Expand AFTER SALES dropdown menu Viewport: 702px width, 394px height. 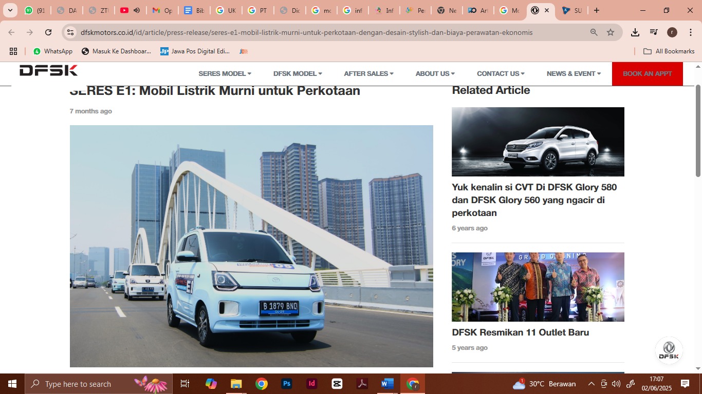[368, 73]
